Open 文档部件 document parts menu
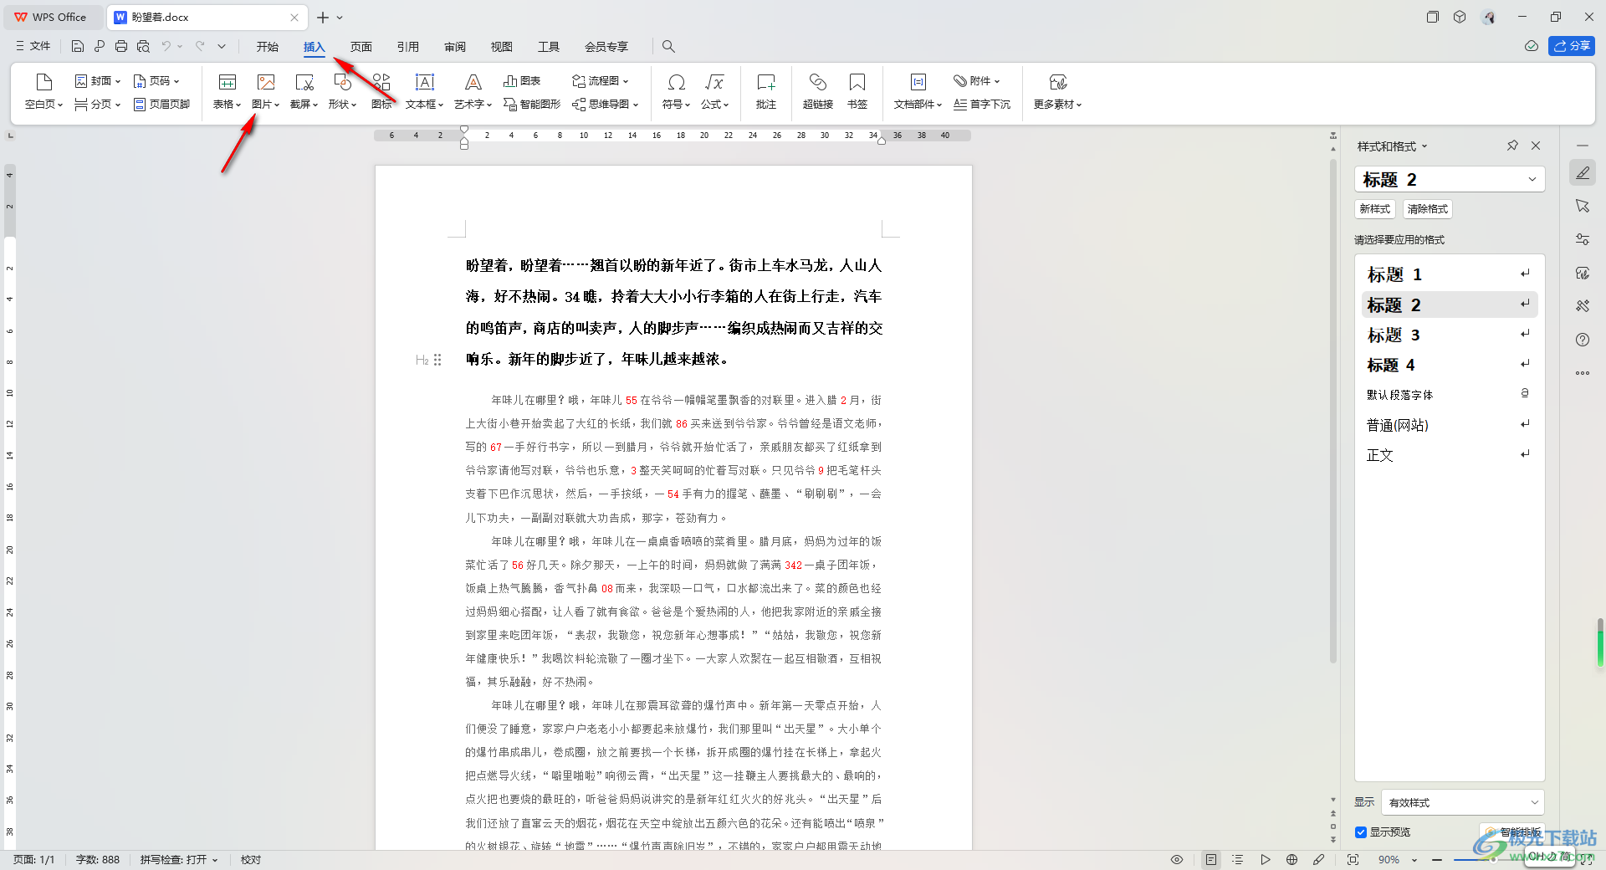The image size is (1606, 870). click(918, 91)
